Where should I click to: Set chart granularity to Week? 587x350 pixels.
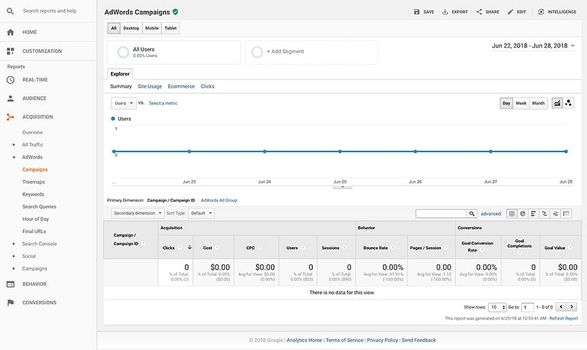521,103
